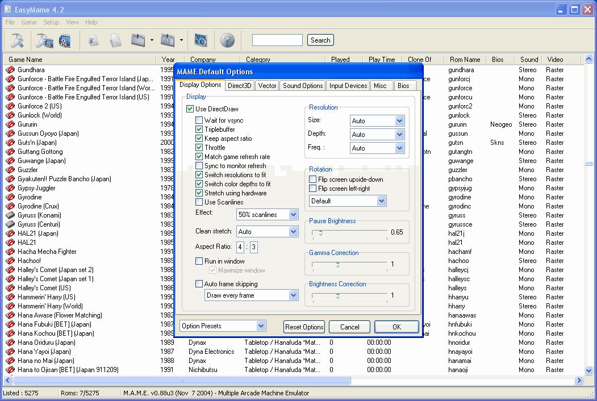The height and width of the screenshot is (401, 597).
Task: Click the icon beside Hammerin' Harry (World)
Action: click(x=10, y=306)
